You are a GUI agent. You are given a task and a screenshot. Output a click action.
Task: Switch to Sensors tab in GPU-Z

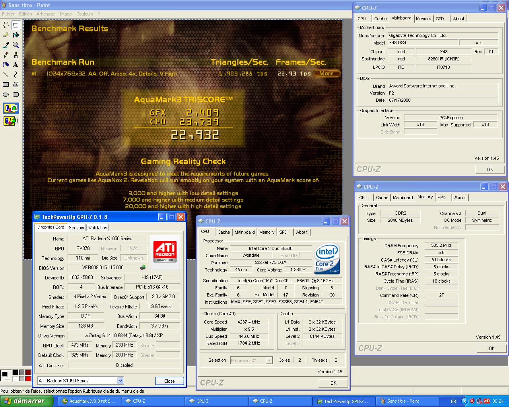[76, 228]
